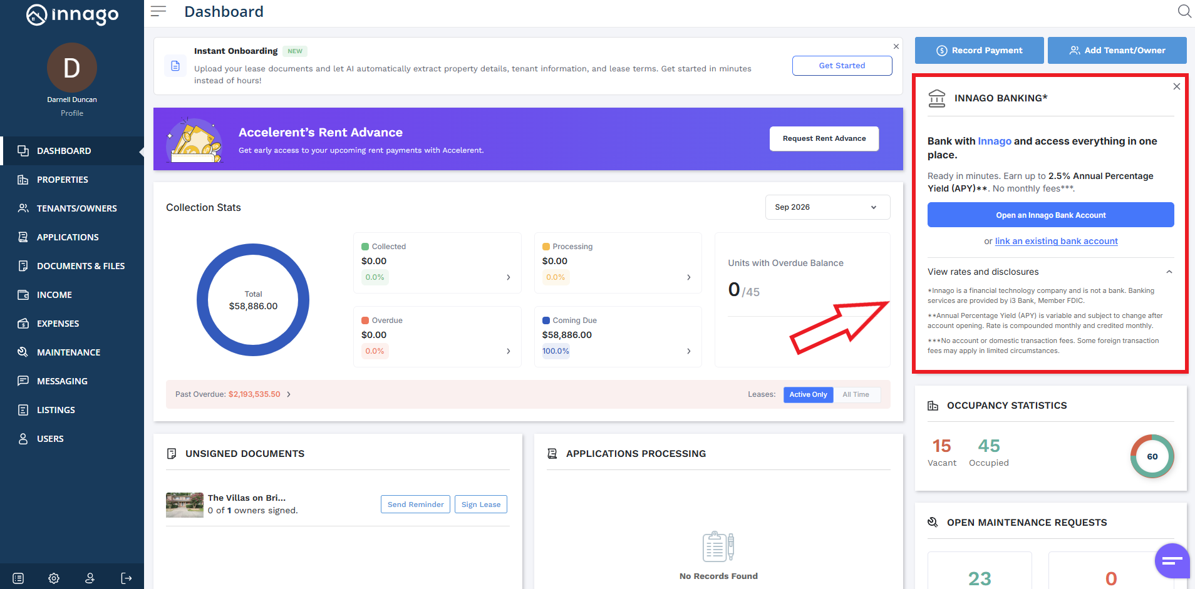Click the Tenants/Owners people icon in sidebar
This screenshot has width=1195, height=589.
coord(23,208)
